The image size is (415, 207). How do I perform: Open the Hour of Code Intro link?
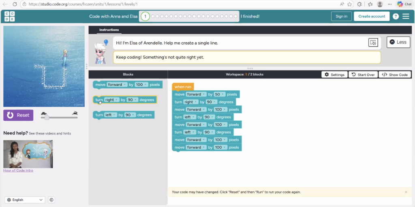pyautogui.click(x=18, y=171)
